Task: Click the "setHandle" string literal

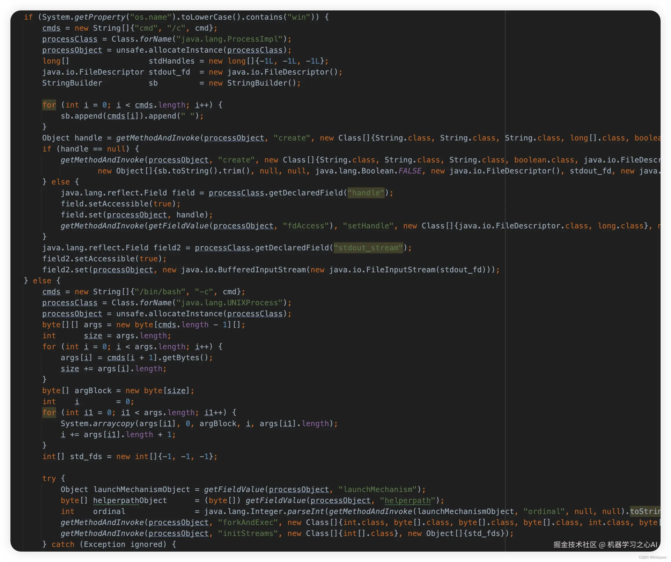Action: pos(368,226)
